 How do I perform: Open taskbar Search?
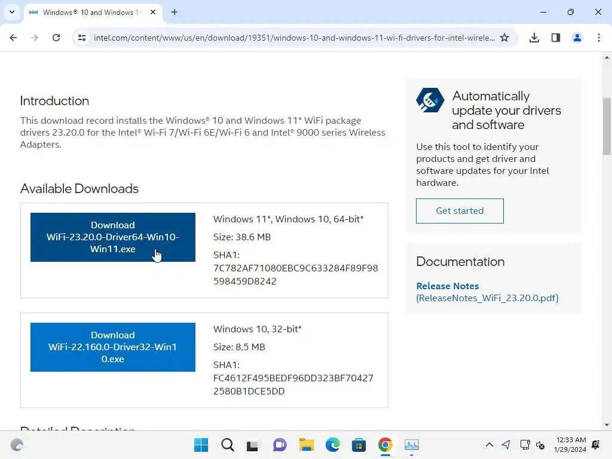228,445
